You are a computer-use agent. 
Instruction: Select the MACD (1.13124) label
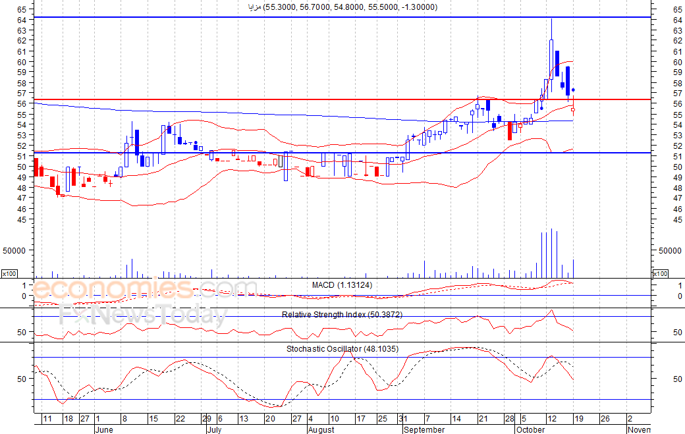click(x=342, y=285)
